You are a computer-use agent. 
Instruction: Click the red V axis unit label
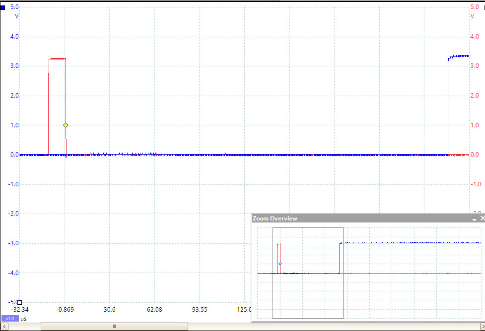point(472,16)
